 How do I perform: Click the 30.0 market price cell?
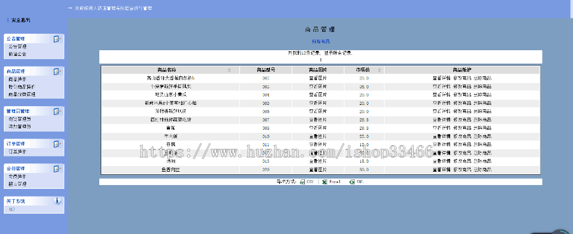pyautogui.click(x=364, y=170)
